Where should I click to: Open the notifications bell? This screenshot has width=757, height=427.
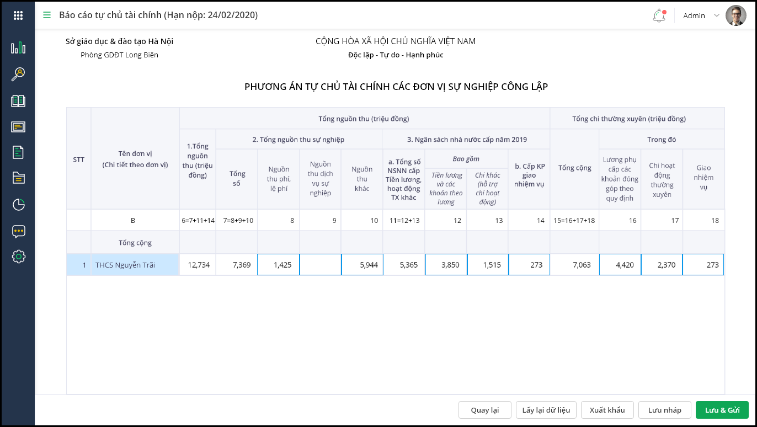659,15
